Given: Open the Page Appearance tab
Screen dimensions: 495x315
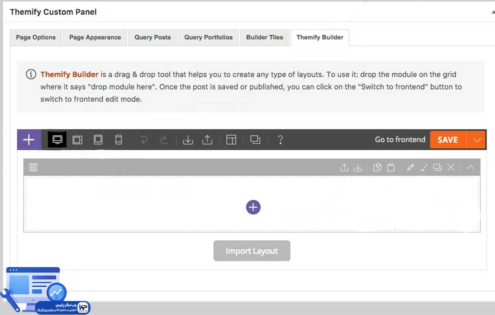Looking at the screenshot, I should (95, 37).
